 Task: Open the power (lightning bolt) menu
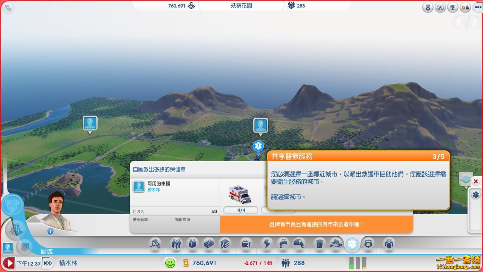pyautogui.click(x=267, y=244)
